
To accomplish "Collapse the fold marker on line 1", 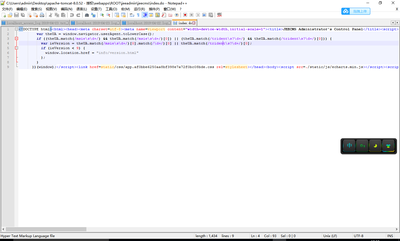I will (x=16, y=29).
